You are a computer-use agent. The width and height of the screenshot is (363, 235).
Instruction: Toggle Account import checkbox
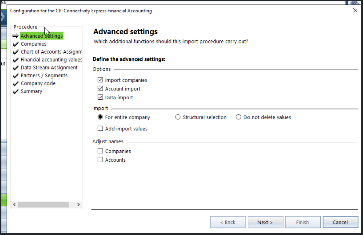tap(100, 89)
